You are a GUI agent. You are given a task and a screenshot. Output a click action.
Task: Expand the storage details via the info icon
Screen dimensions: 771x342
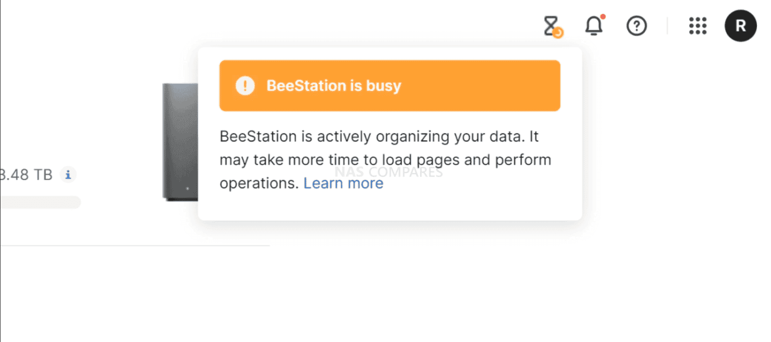pyautogui.click(x=68, y=175)
